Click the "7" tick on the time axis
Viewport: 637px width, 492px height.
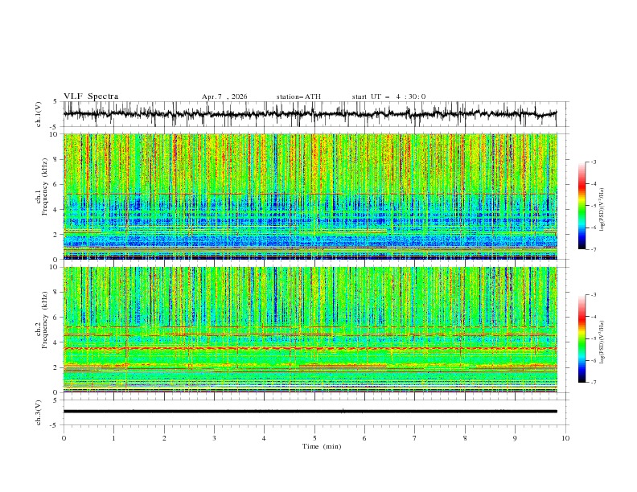point(415,438)
